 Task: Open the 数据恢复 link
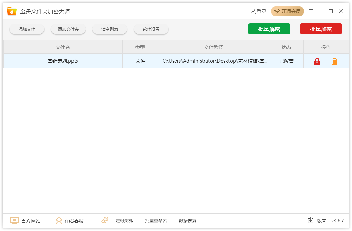pos(187,221)
